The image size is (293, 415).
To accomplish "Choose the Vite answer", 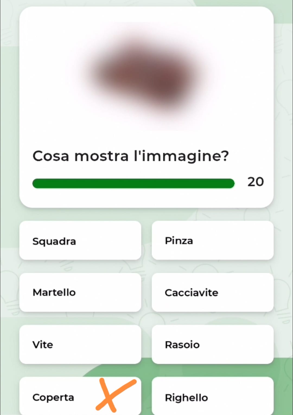I will pos(80,345).
